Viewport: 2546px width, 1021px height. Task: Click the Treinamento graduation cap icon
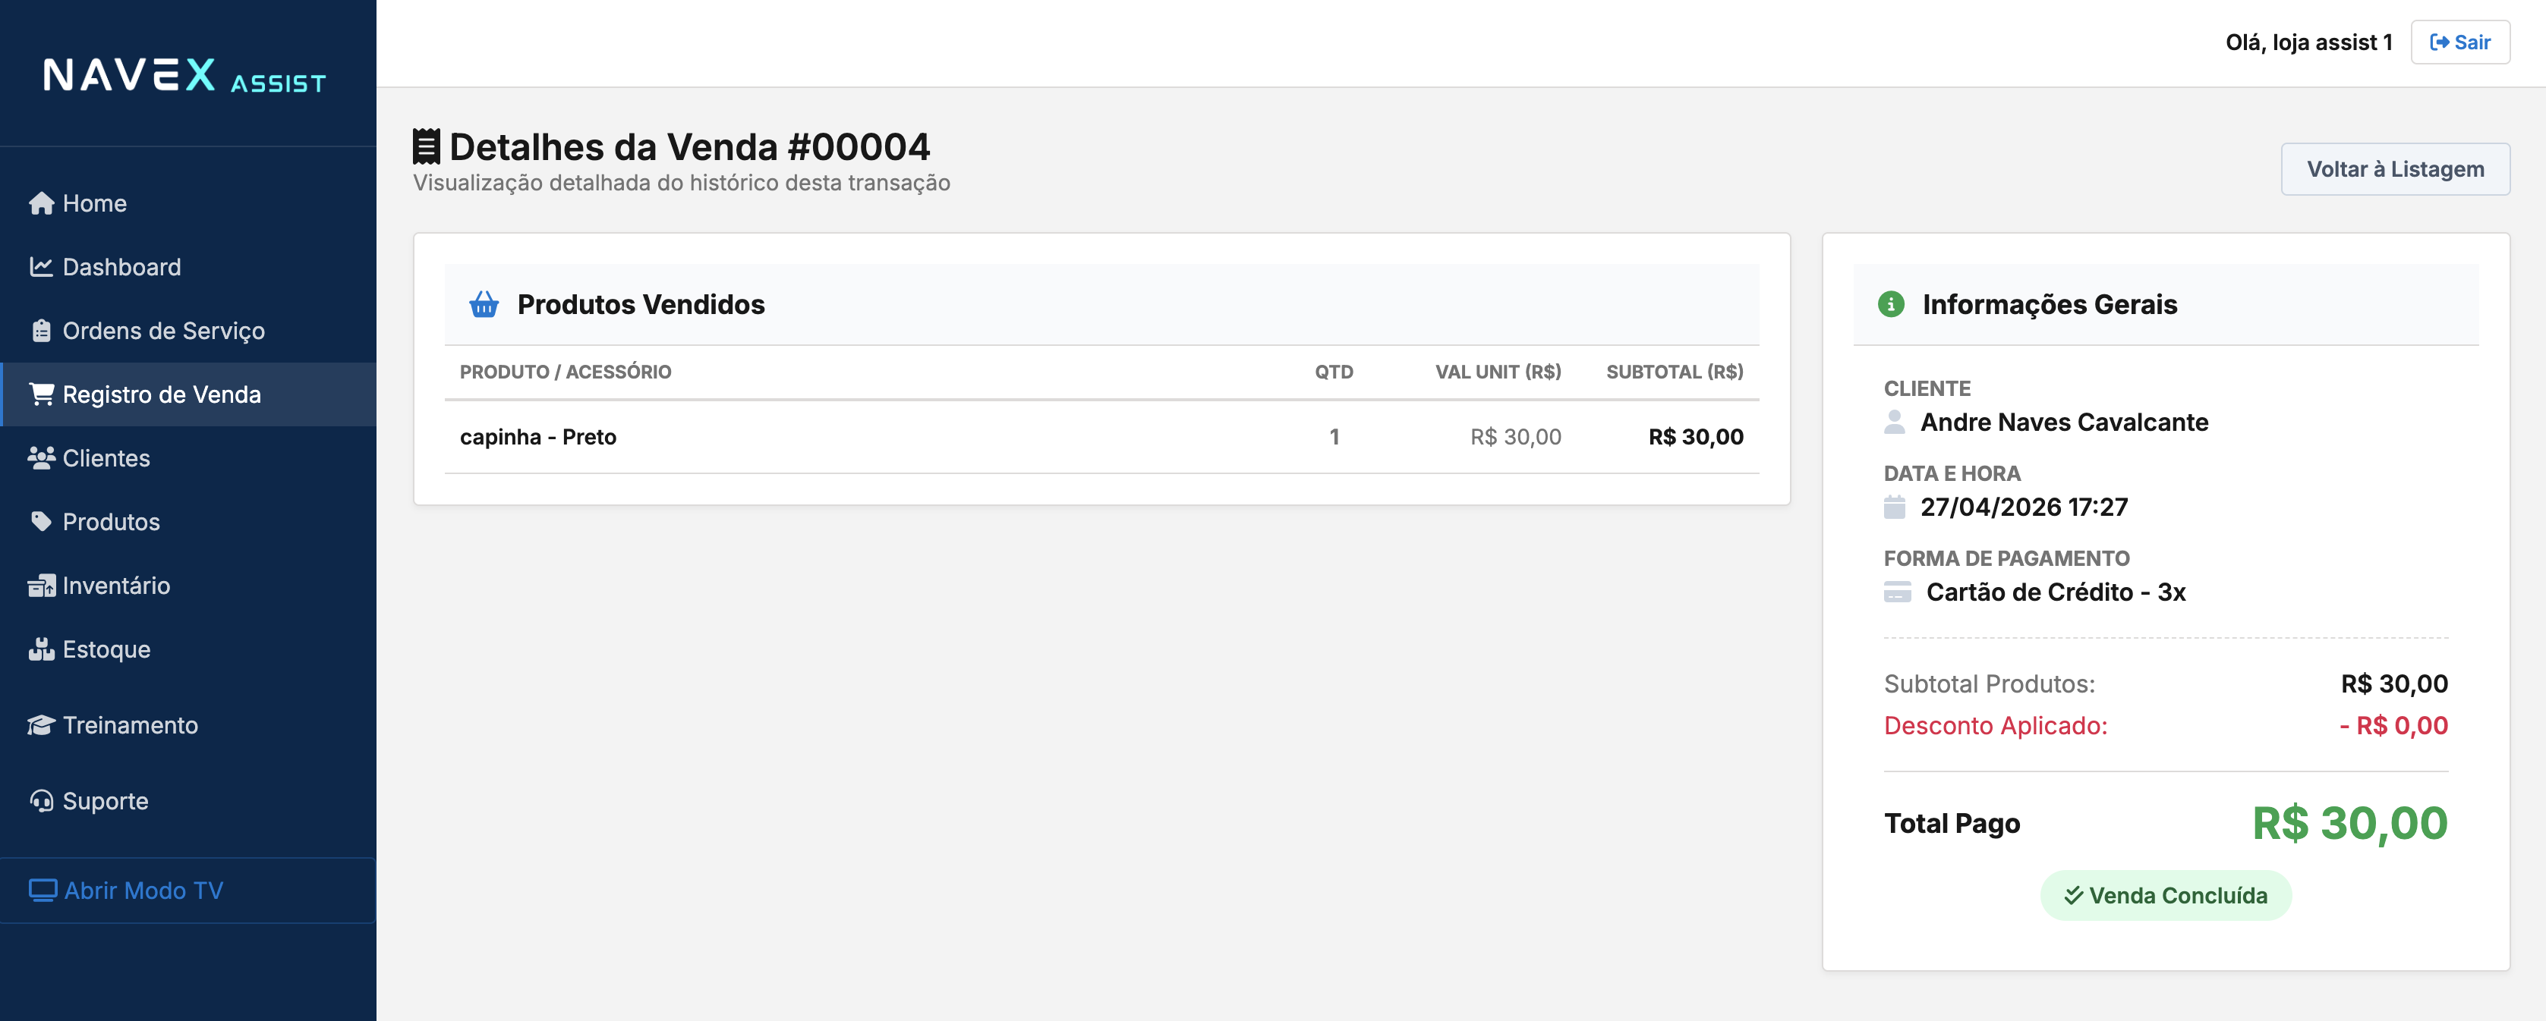[x=40, y=724]
